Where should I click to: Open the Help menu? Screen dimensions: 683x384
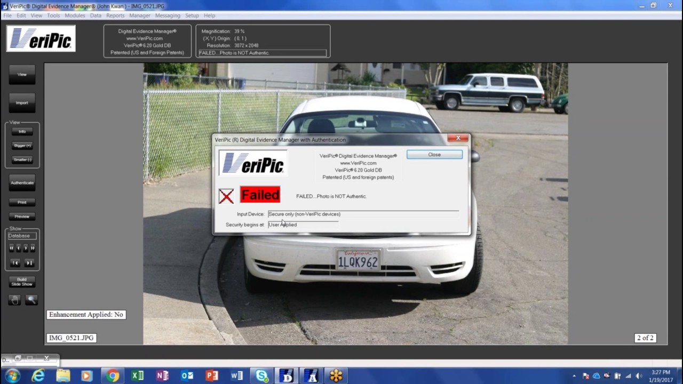(209, 15)
